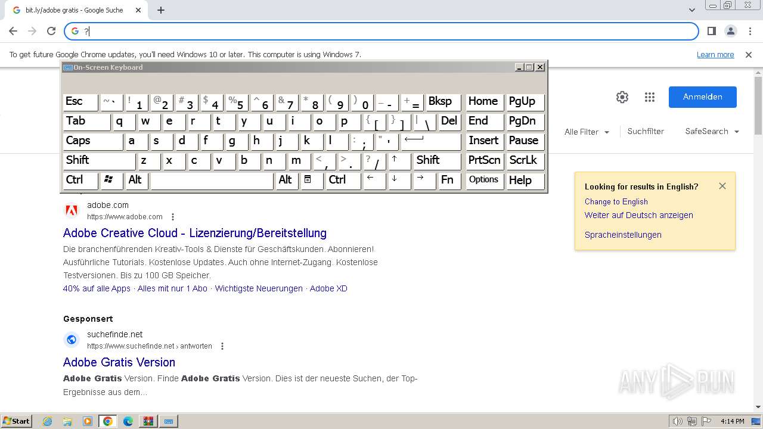Click the Bksp key on on-screen keyboard
This screenshot has height=429, width=763.
click(x=443, y=102)
